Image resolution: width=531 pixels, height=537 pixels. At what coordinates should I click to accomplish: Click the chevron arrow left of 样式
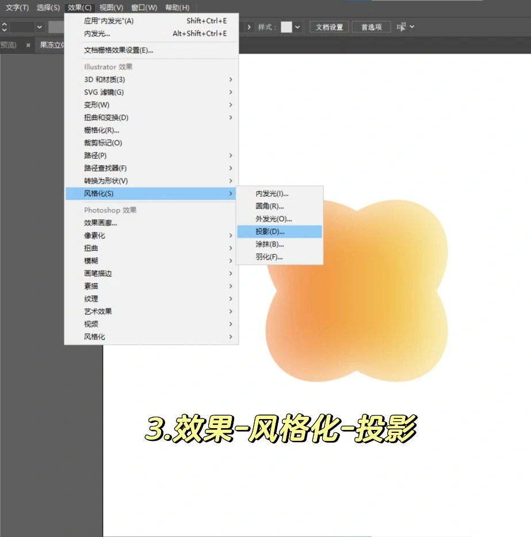point(249,27)
